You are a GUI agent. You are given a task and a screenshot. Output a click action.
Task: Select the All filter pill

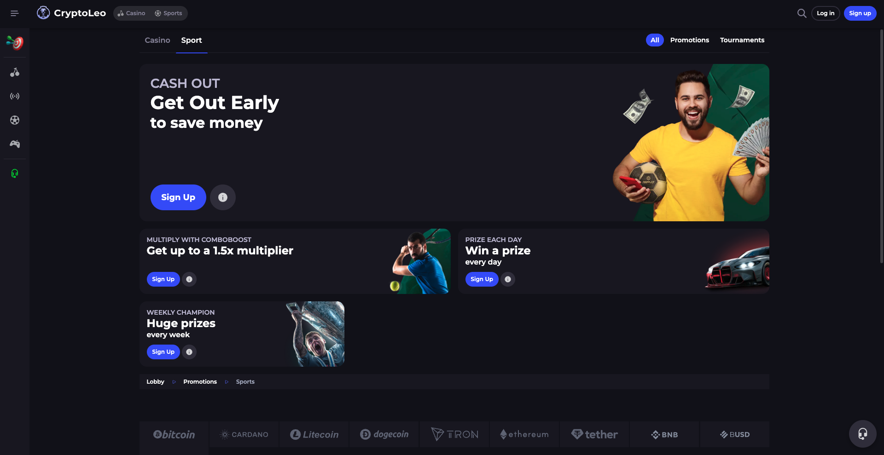coord(655,40)
